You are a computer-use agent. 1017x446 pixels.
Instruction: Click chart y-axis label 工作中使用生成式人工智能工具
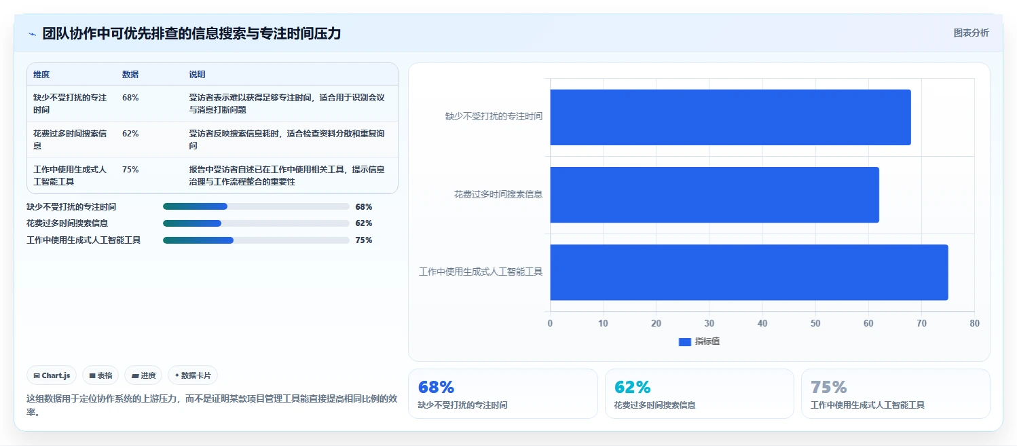point(481,272)
